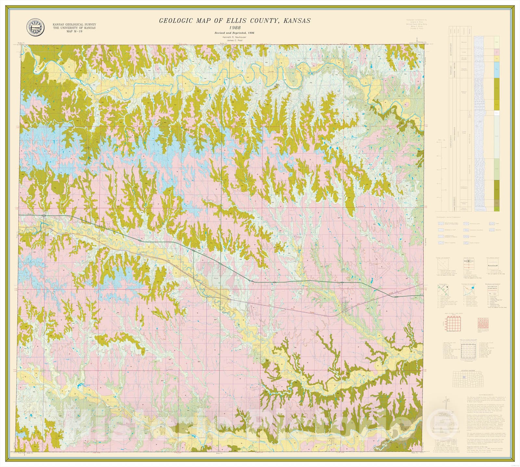Image resolution: width=520 pixels, height=467 pixels.
Task: Click the year '1988' under the title
Action: tap(234, 28)
